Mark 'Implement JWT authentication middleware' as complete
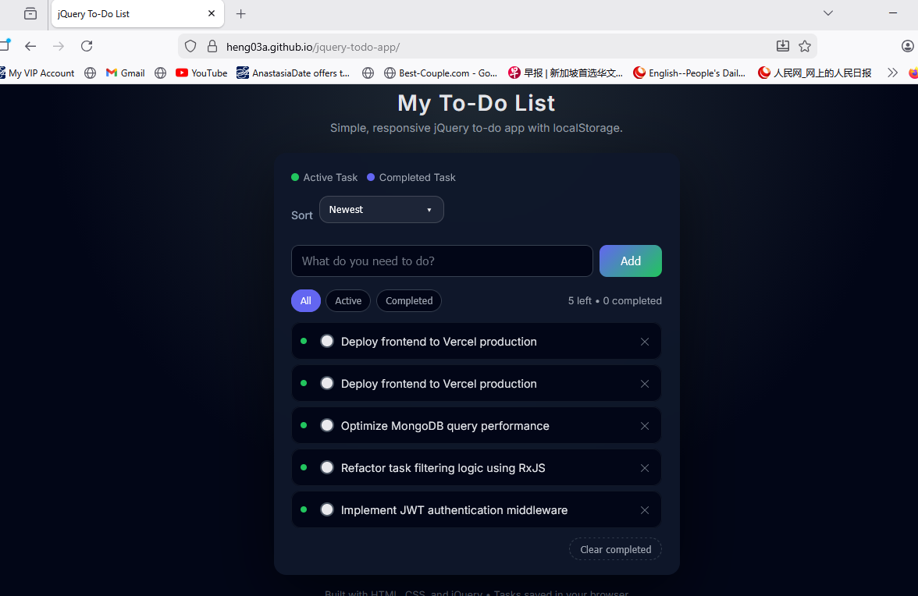 (327, 509)
